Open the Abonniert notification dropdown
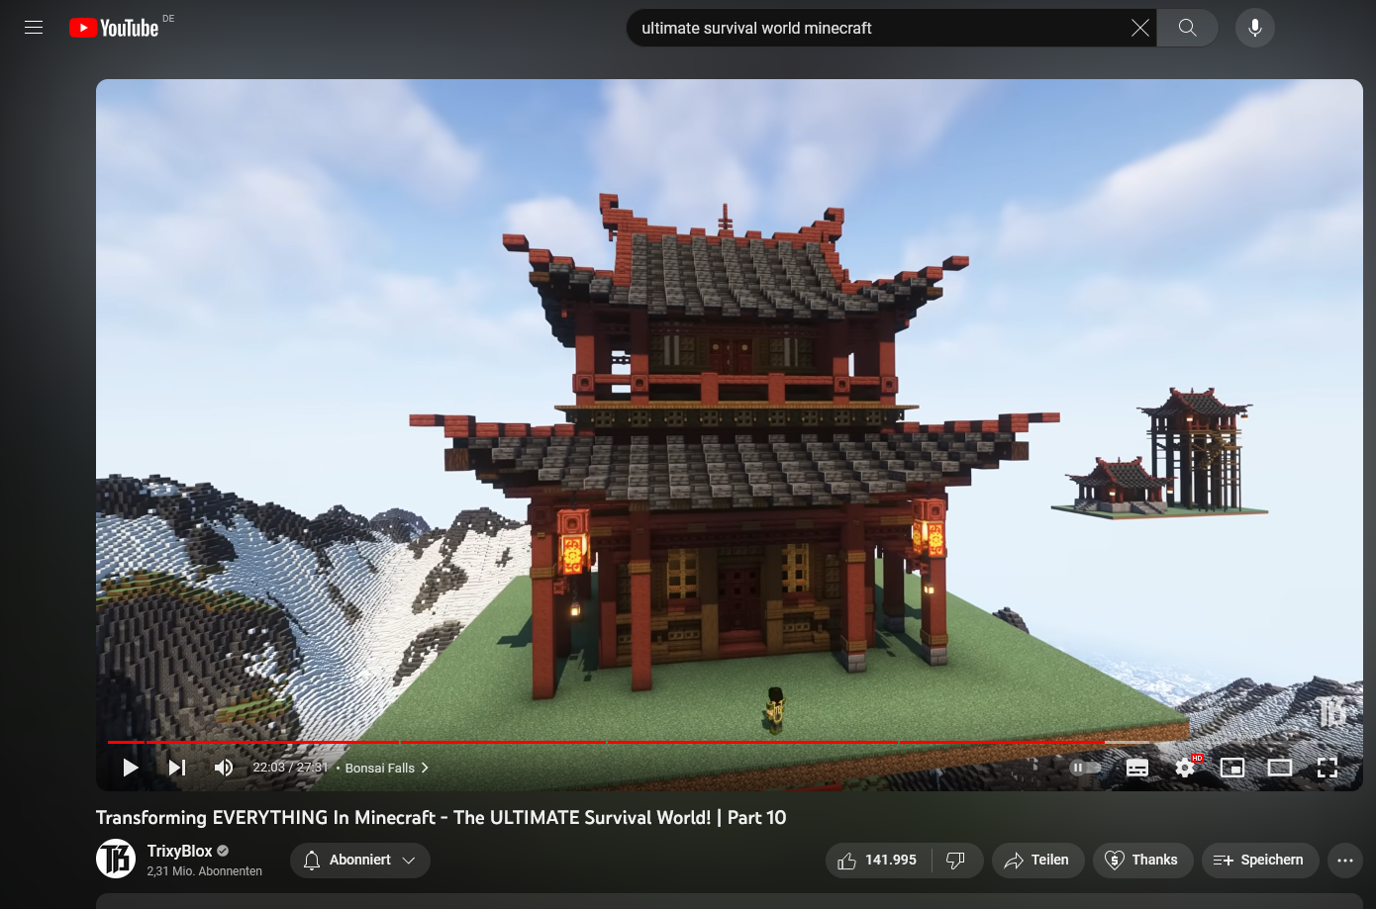The width and height of the screenshot is (1376, 909). point(360,861)
